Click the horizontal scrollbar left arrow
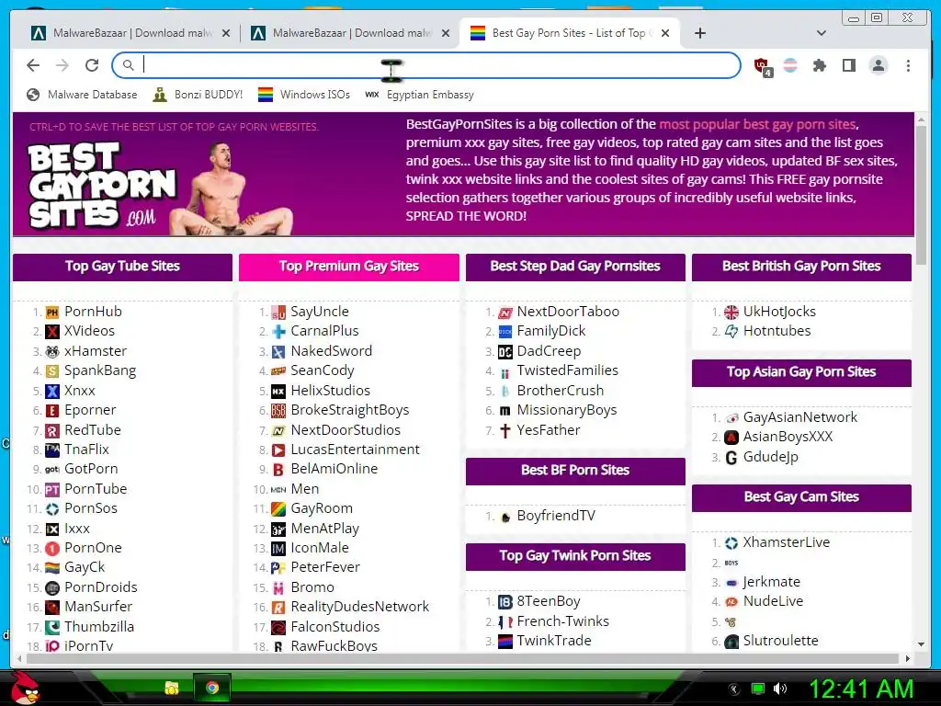This screenshot has height=706, width=941. pos(19,658)
